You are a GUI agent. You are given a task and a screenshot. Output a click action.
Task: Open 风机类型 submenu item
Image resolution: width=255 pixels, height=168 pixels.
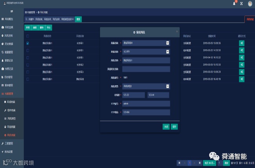[10, 118]
